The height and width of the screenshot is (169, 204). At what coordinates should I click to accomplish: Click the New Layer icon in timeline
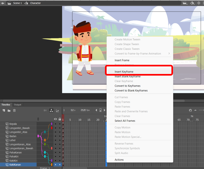click(4, 110)
